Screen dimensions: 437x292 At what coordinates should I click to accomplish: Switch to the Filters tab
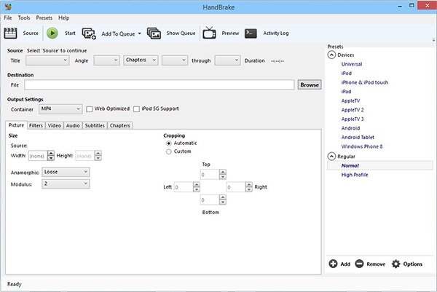coord(36,126)
